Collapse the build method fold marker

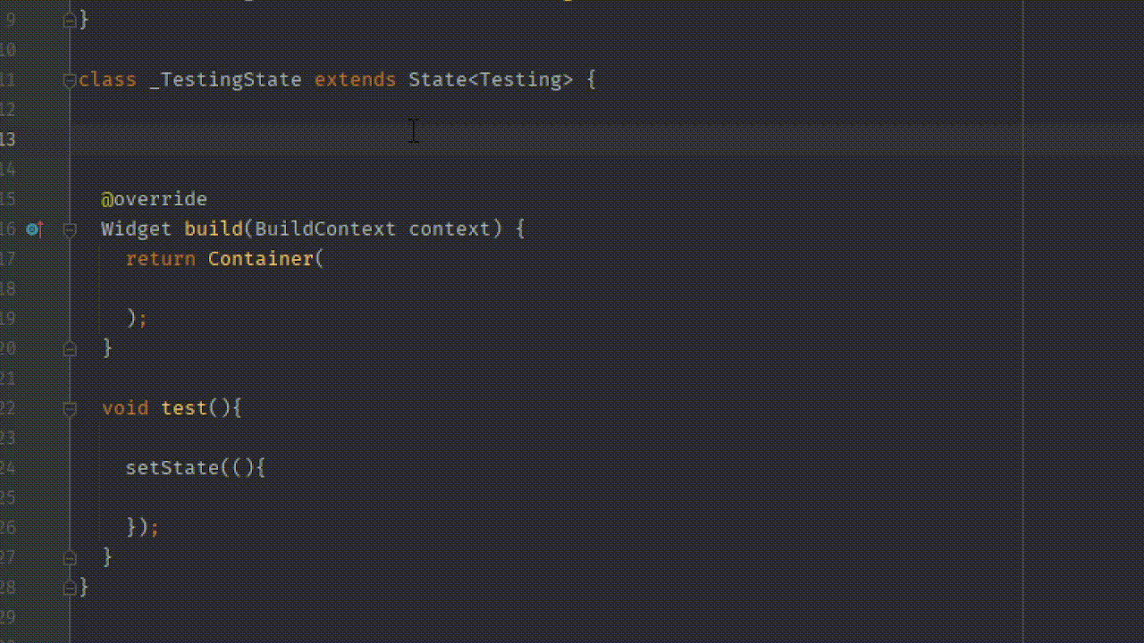tap(70, 230)
